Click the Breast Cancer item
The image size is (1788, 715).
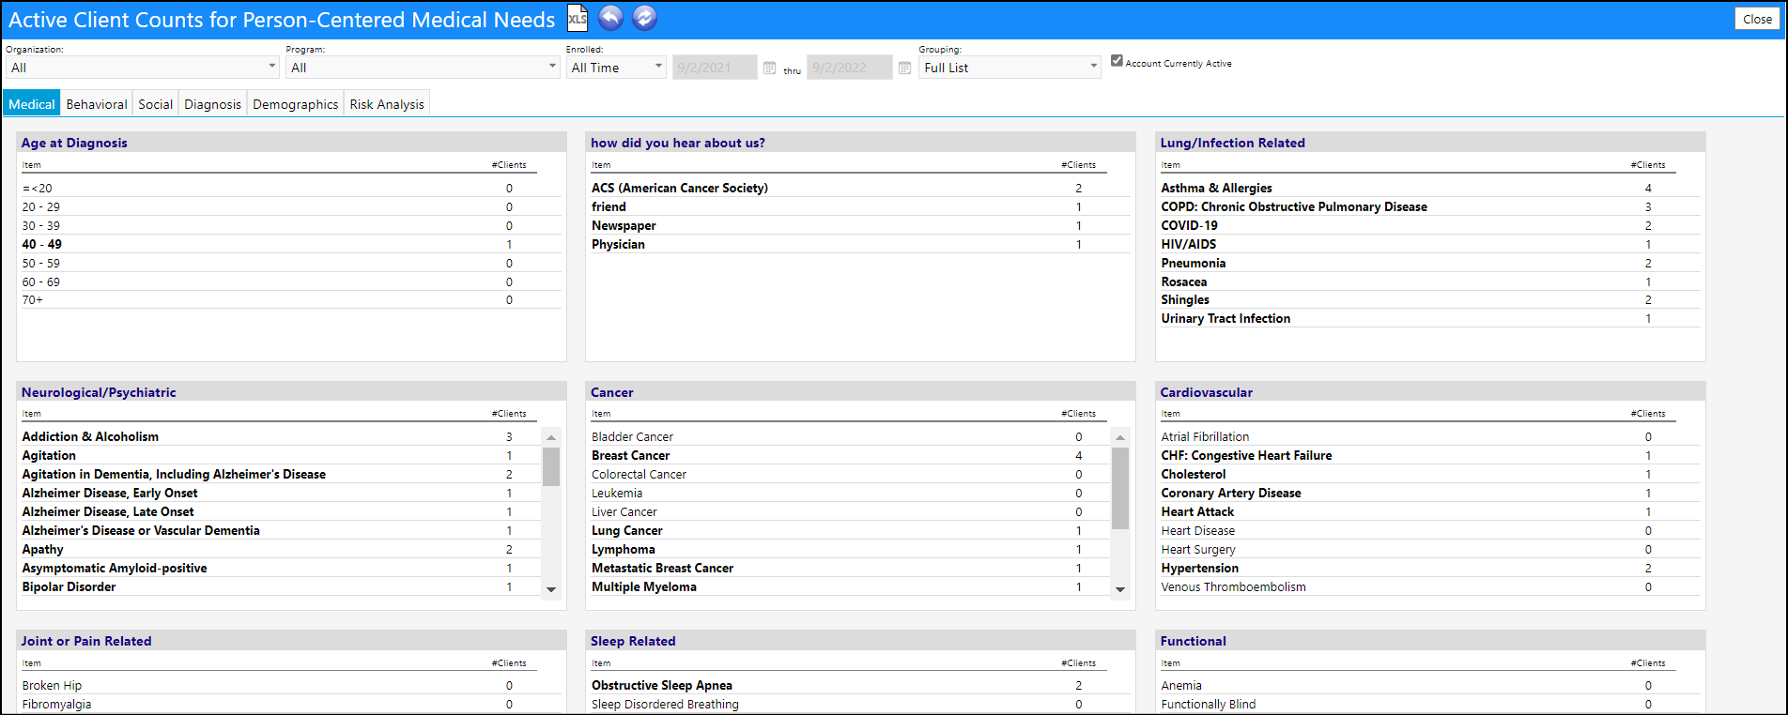849,455
